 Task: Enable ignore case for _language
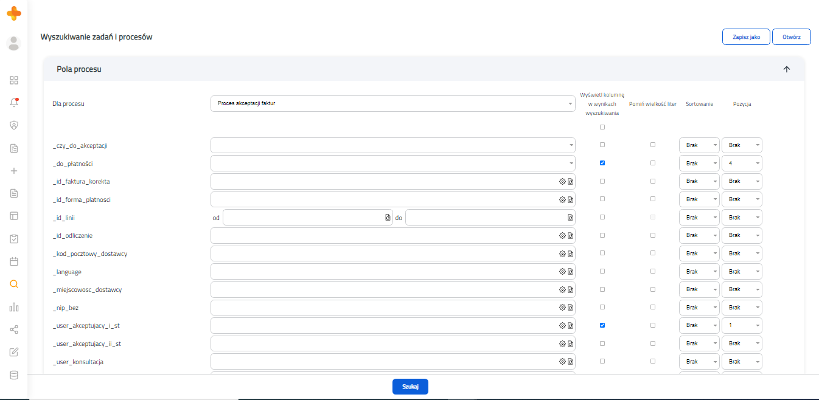click(653, 271)
